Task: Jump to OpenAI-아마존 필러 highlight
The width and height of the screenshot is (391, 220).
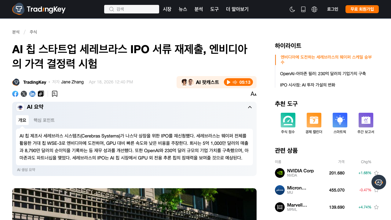Action: [323, 74]
